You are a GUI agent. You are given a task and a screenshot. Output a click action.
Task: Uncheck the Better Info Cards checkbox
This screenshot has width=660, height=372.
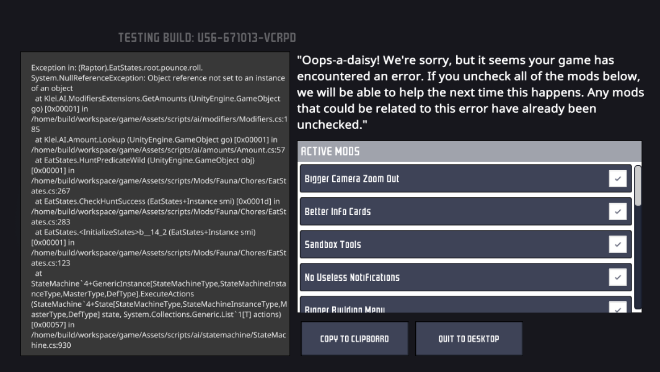pos(617,211)
